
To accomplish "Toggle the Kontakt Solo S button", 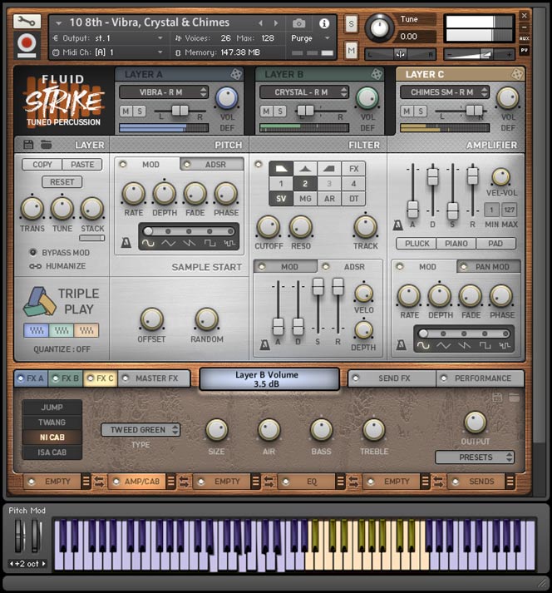I will point(352,25).
